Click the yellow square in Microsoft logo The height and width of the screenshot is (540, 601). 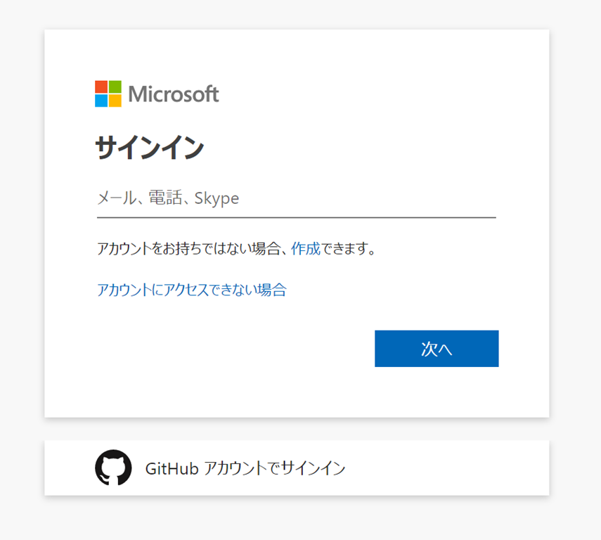pos(115,101)
